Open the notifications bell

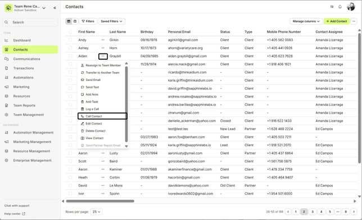coord(340,7)
